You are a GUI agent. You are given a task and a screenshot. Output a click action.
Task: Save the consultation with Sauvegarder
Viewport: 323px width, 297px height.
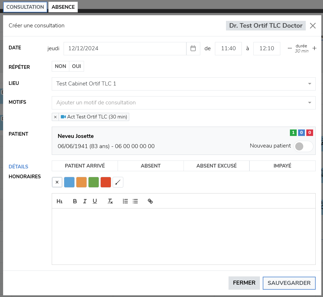pos(289,283)
